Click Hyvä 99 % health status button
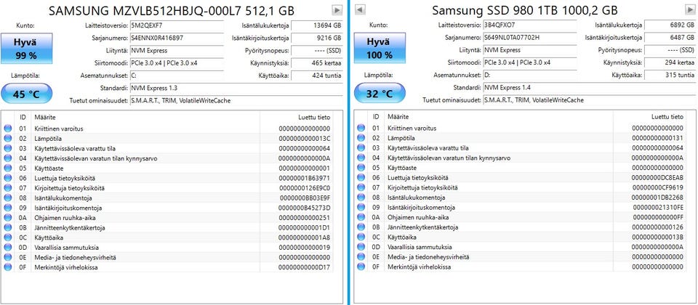698x305 pixels. 25,48
